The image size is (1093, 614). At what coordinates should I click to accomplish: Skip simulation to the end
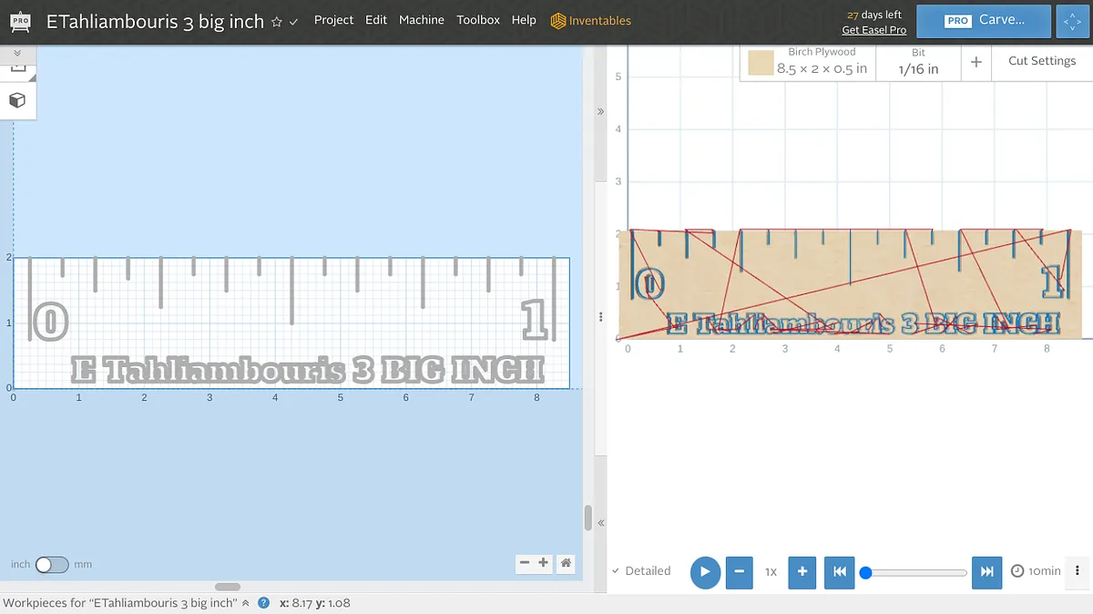point(986,572)
